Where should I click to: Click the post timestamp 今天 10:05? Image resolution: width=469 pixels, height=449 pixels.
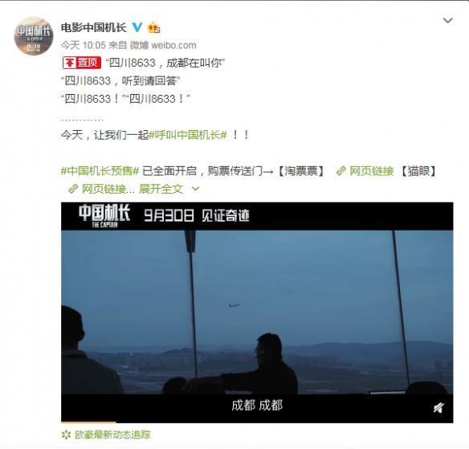[x=84, y=45]
